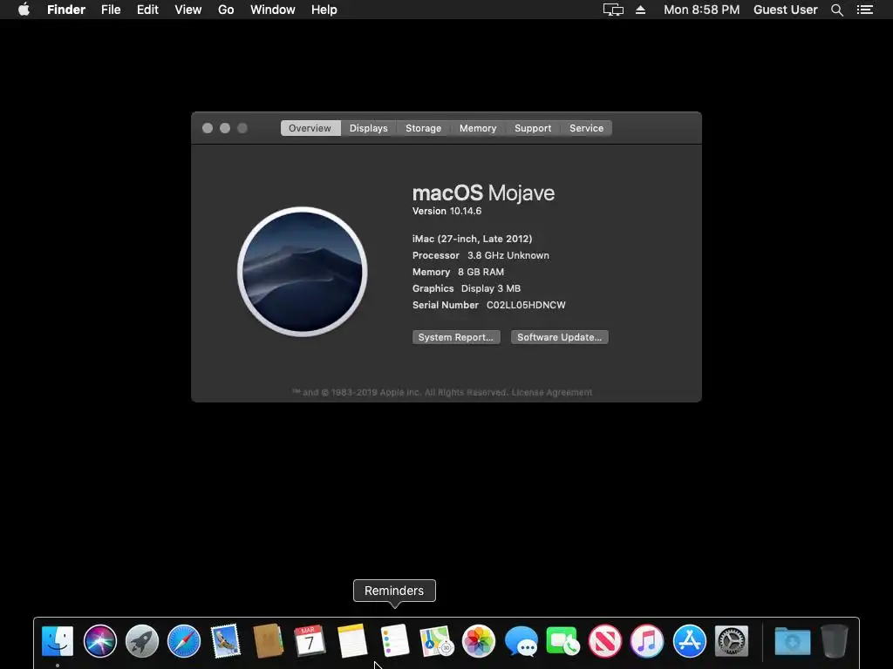The height and width of the screenshot is (669, 893).
Task: Open Calendar icon showing MAR 7
Action: (x=310, y=641)
